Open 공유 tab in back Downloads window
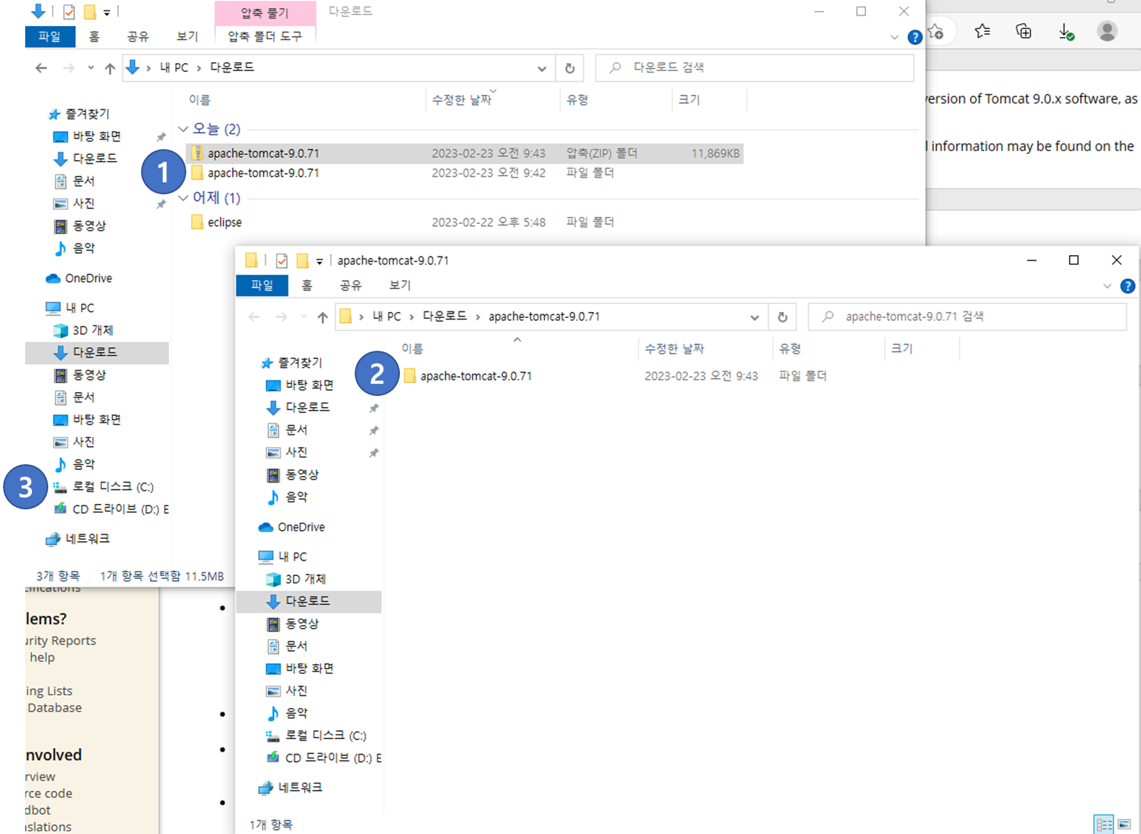The image size is (1141, 834). click(137, 36)
